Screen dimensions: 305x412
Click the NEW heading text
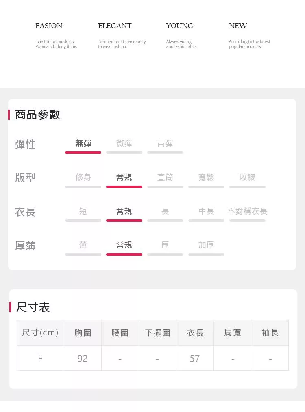click(x=238, y=26)
